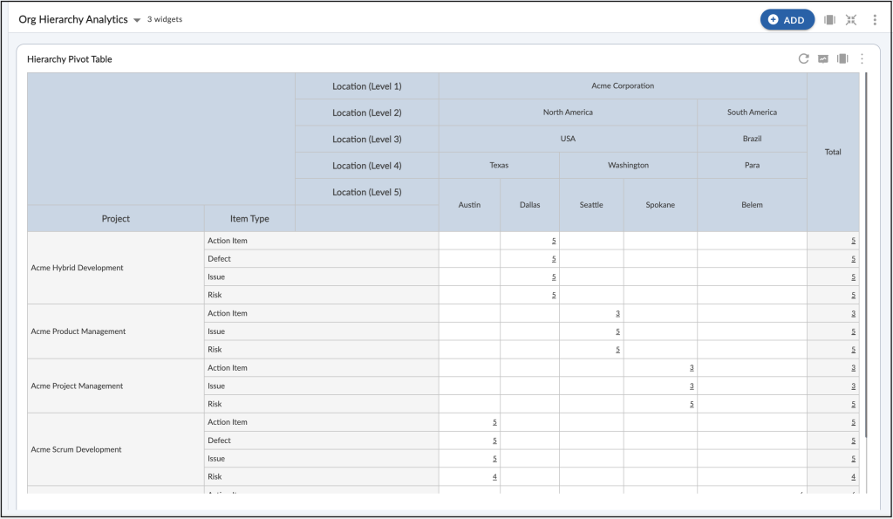893x519 pixels.
Task: Click the 3 widgets count label
Action: 165,19
